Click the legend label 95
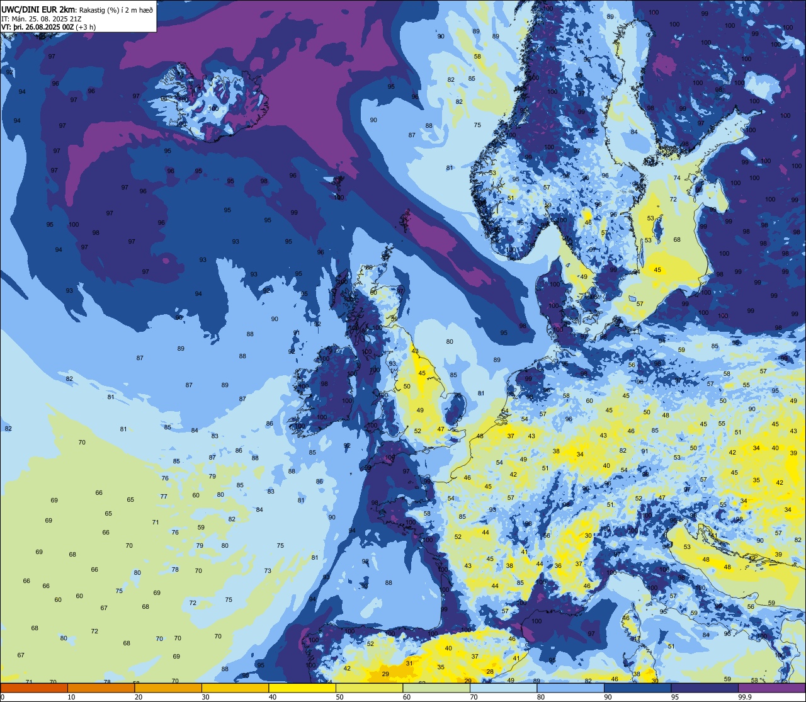The height and width of the screenshot is (702, 806). (675, 697)
